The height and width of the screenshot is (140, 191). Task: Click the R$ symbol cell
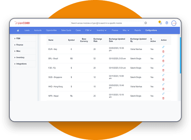click(71, 59)
